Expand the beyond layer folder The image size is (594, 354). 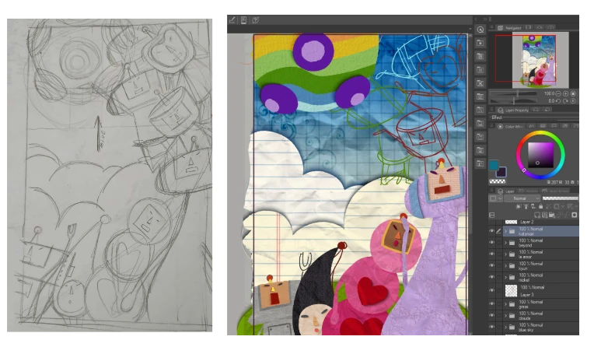point(505,243)
